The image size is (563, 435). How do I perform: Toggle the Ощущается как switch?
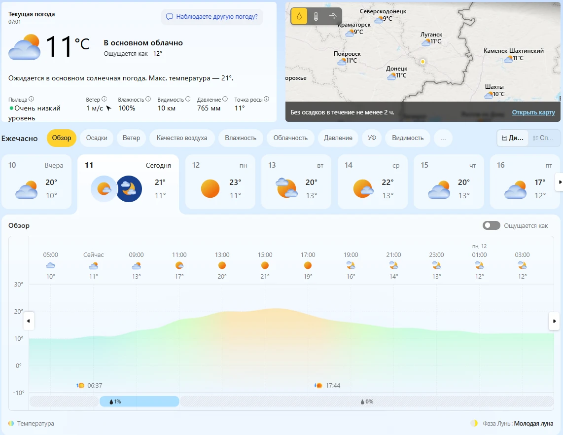491,225
